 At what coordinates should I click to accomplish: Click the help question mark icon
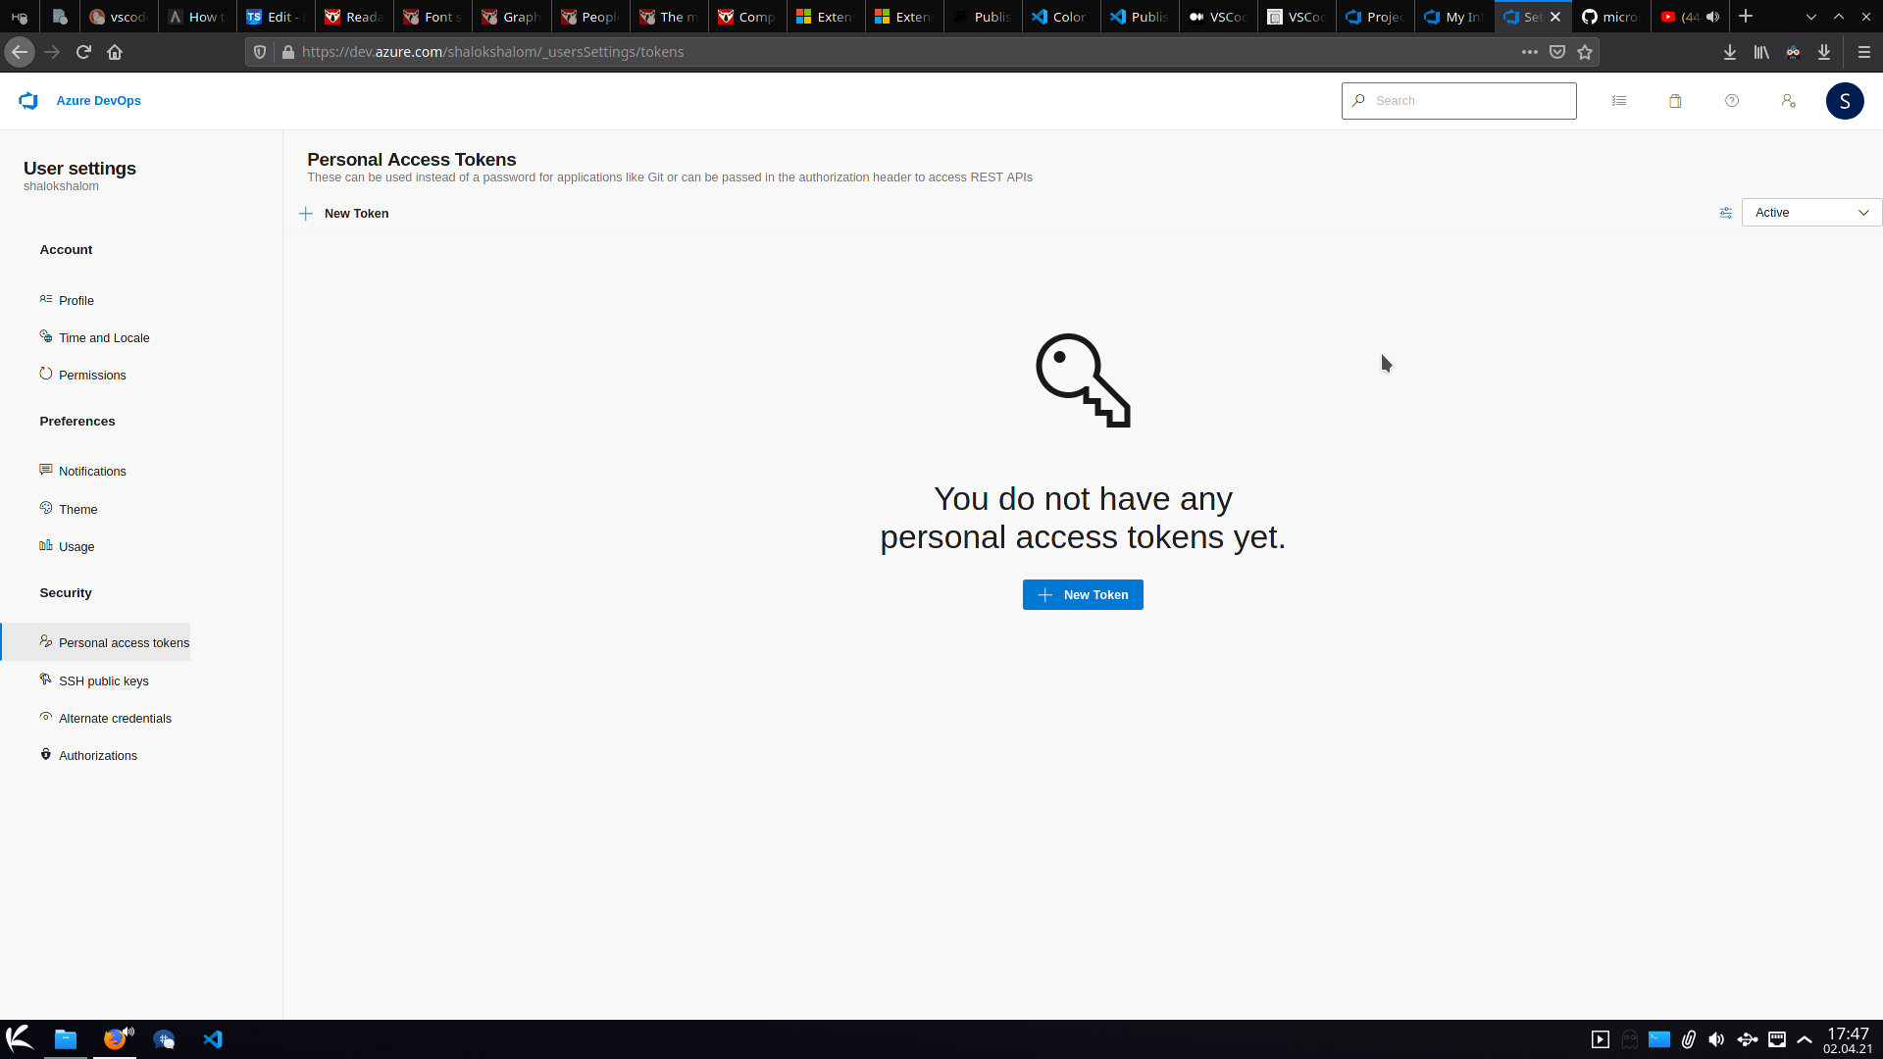click(x=1732, y=101)
